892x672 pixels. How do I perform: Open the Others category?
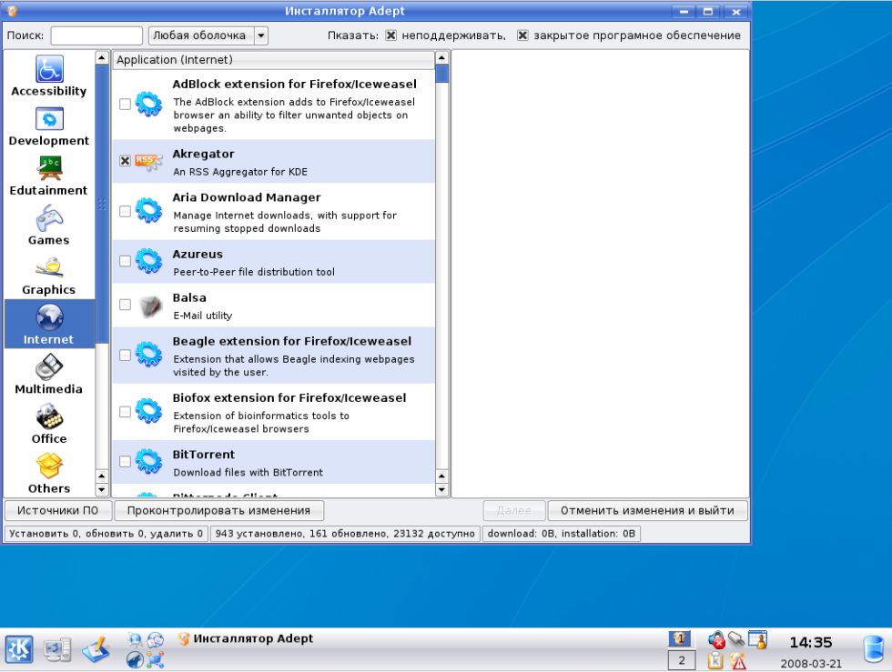tap(49, 474)
